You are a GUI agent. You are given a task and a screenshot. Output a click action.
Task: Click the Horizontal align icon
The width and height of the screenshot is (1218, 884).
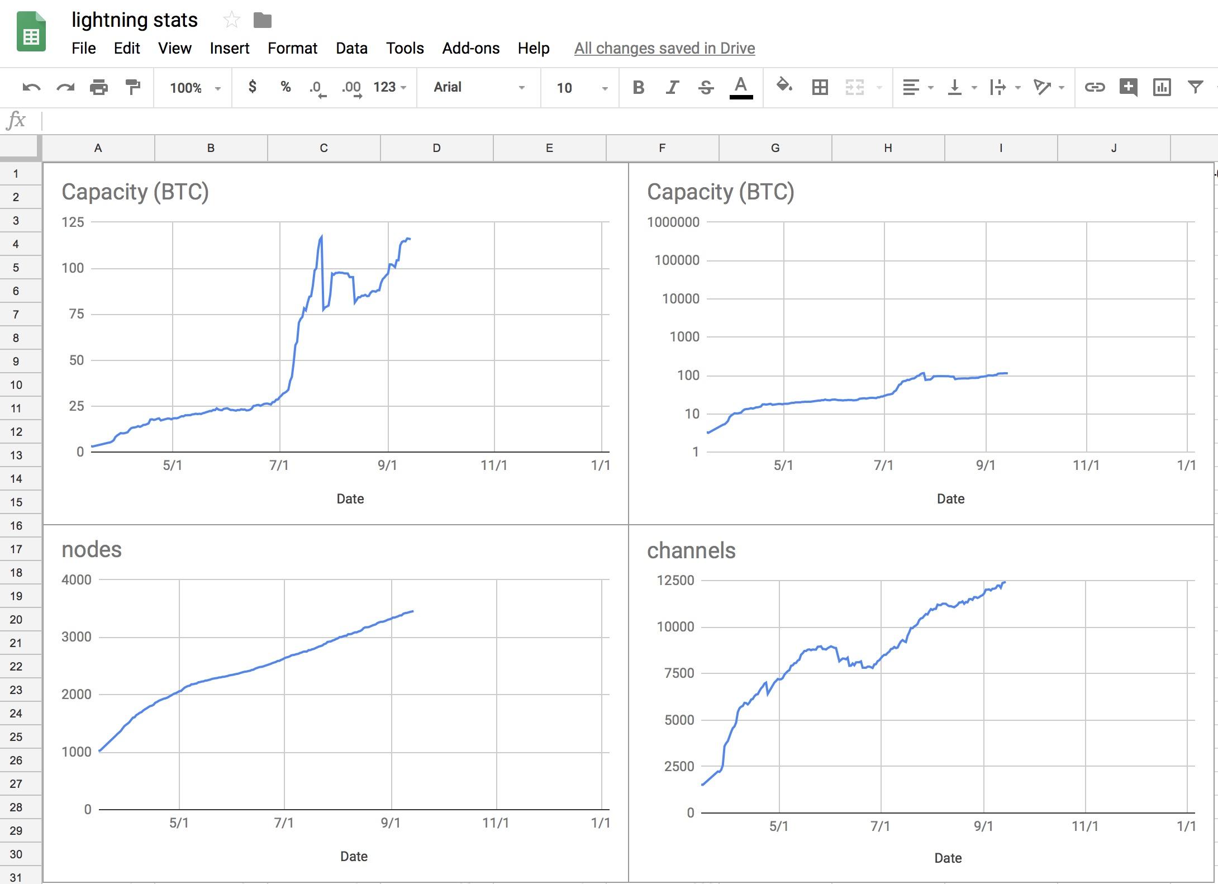point(911,87)
